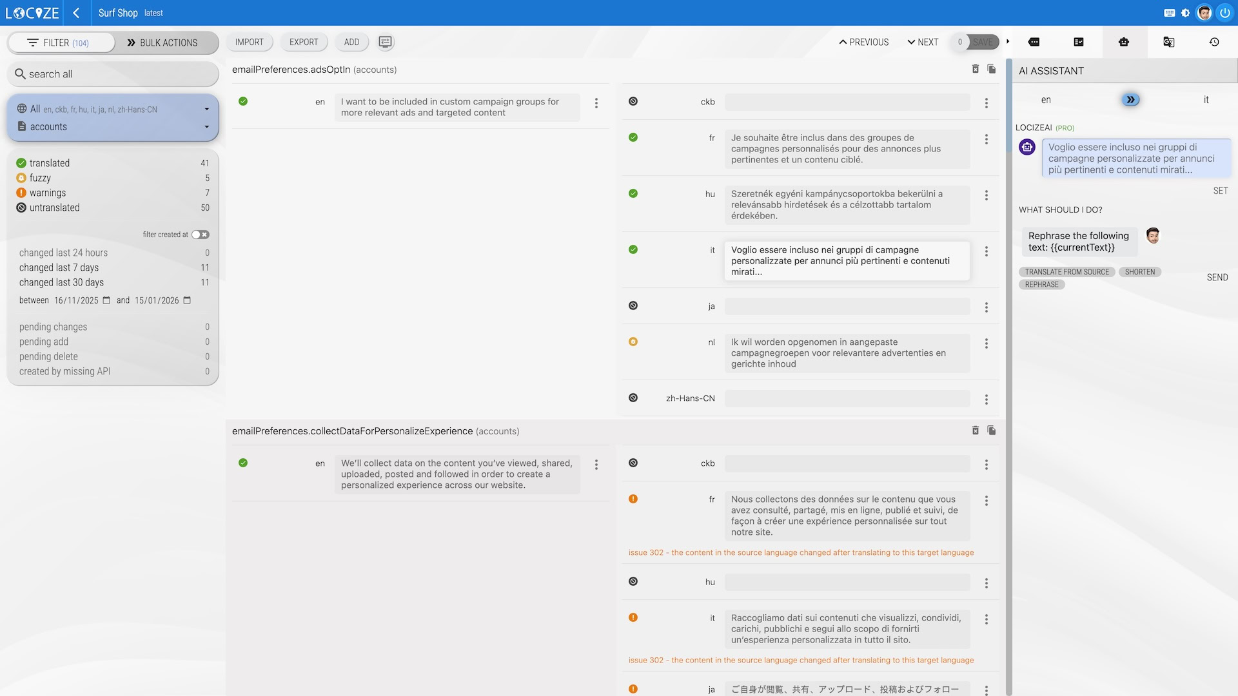The image size is (1238, 696).
Task: Expand the 'accounts' namespace dropdown
Action: pyautogui.click(x=208, y=126)
